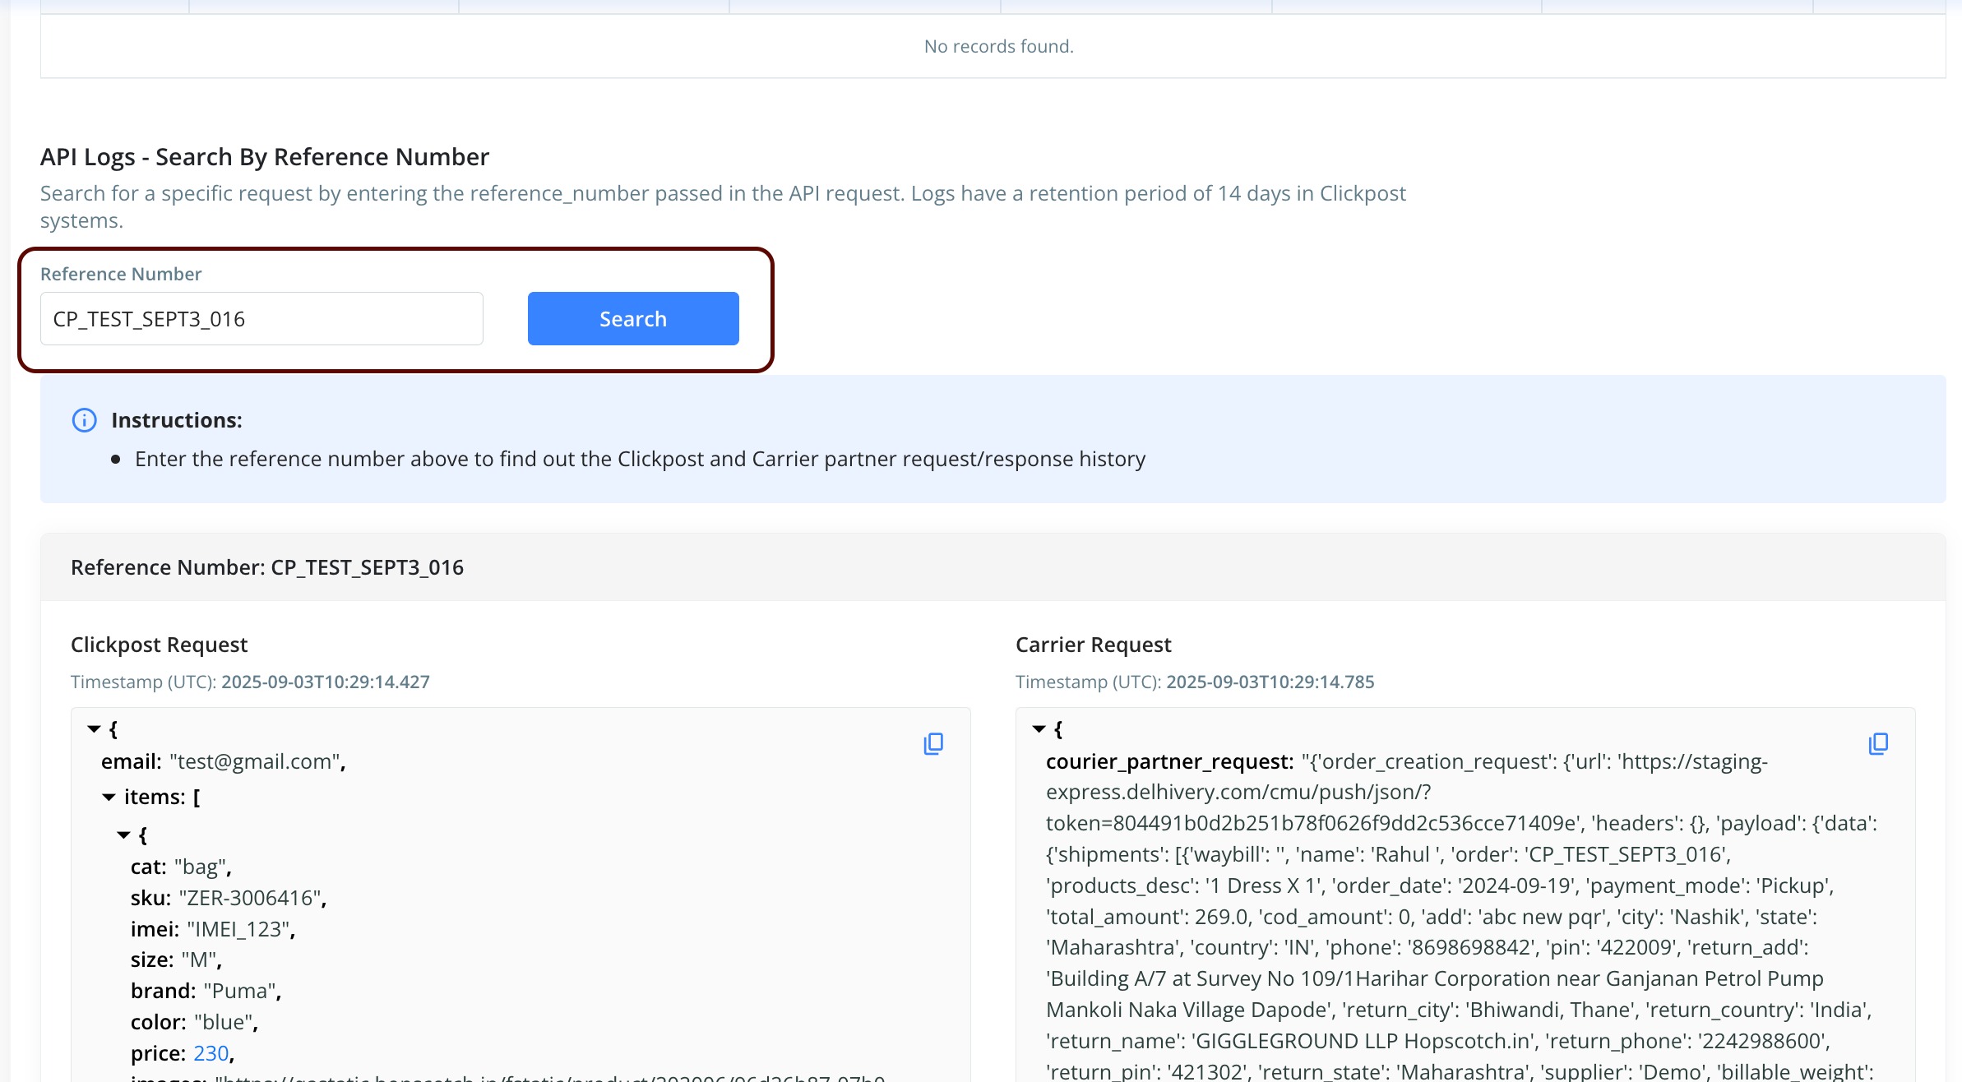This screenshot has height=1082, width=1962.
Task: Click the courier_partner_request key
Action: pyautogui.click(x=1169, y=761)
